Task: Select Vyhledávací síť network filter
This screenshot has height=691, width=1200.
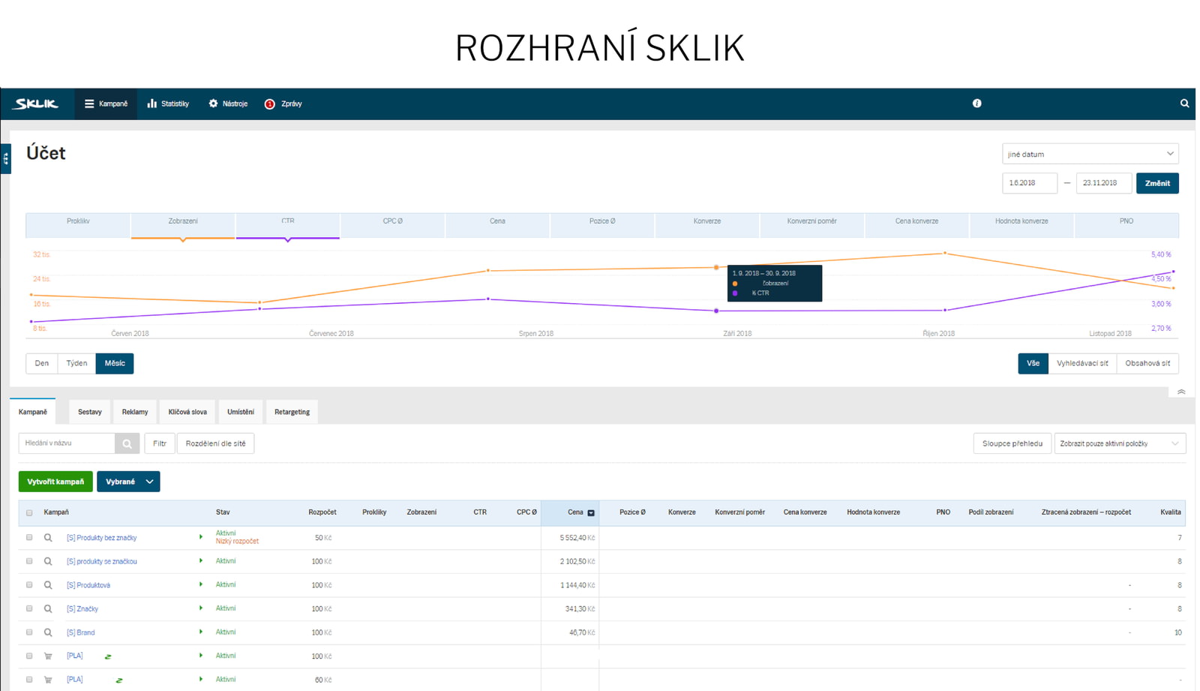Action: coord(1082,363)
